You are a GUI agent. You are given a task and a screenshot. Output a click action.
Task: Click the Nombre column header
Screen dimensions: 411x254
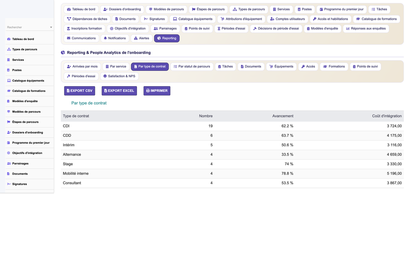click(206, 116)
